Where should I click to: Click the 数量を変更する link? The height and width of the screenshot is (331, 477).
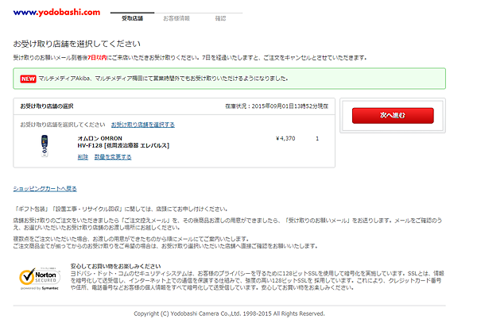click(x=113, y=156)
